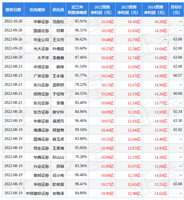Click the 10.99亿 forecast value
This screenshot has width=184, height=200.
click(x=107, y=148)
